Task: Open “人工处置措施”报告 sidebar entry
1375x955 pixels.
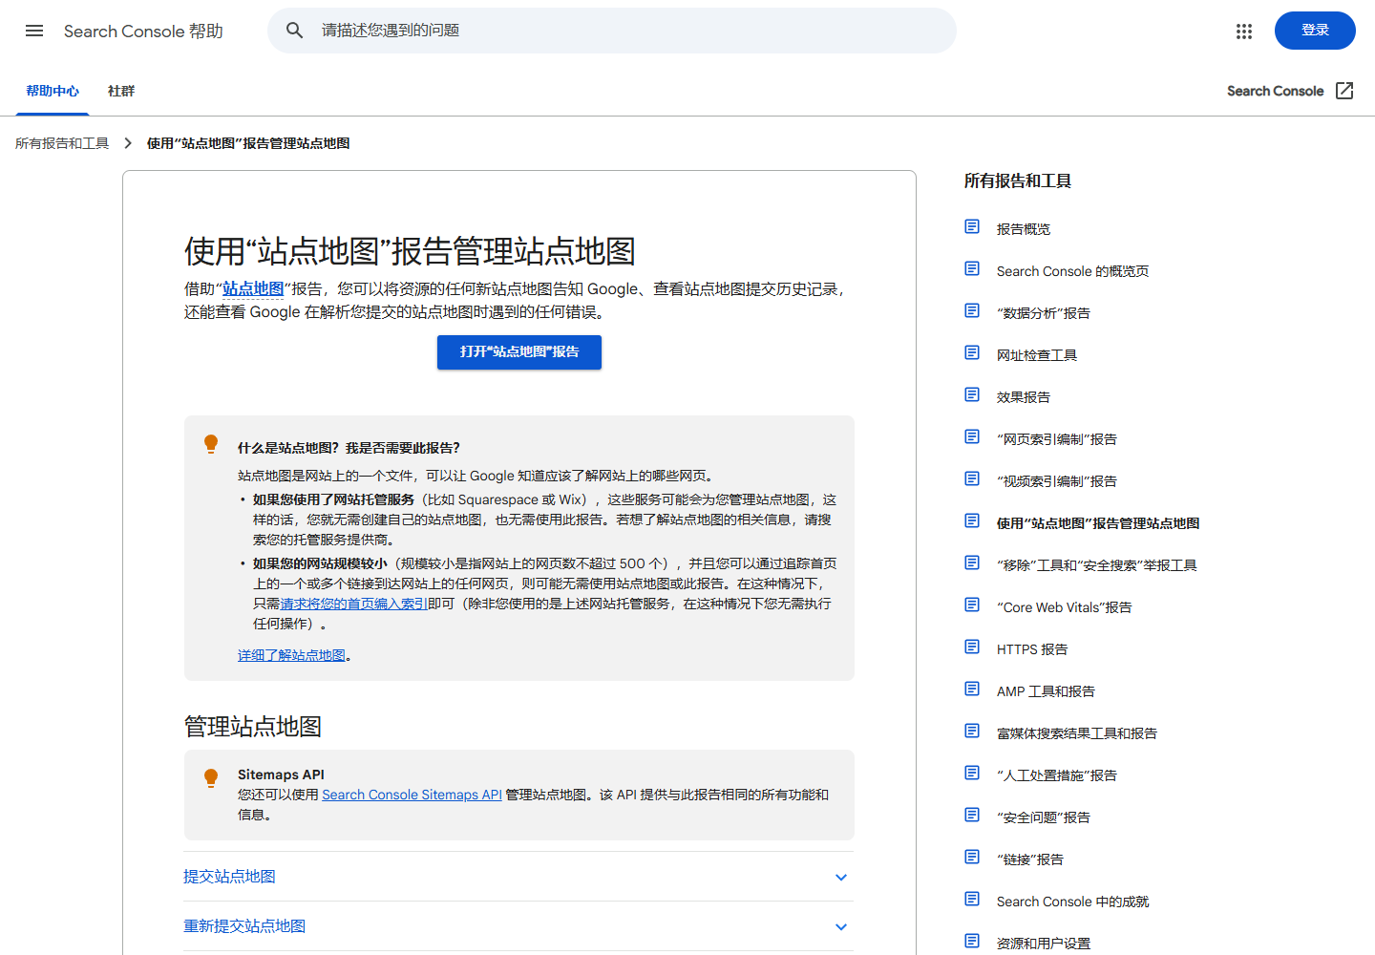Action: 1056,775
